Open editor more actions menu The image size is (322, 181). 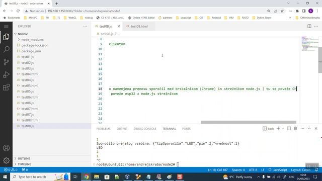[x=316, y=26]
